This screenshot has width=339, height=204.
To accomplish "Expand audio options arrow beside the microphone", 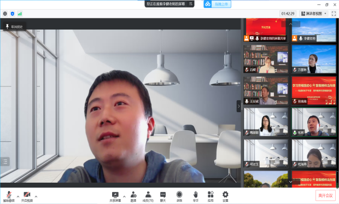I will (x=18, y=196).
